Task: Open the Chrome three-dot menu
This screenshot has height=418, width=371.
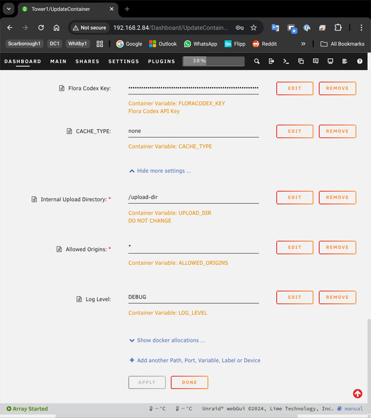Action: (x=361, y=27)
